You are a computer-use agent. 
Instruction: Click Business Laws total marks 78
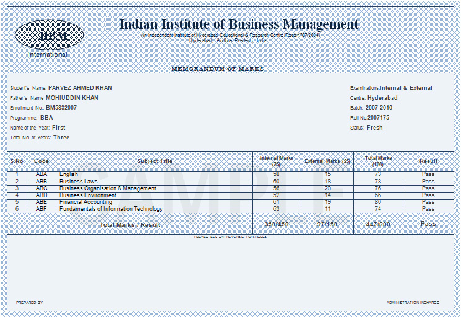[378, 182]
